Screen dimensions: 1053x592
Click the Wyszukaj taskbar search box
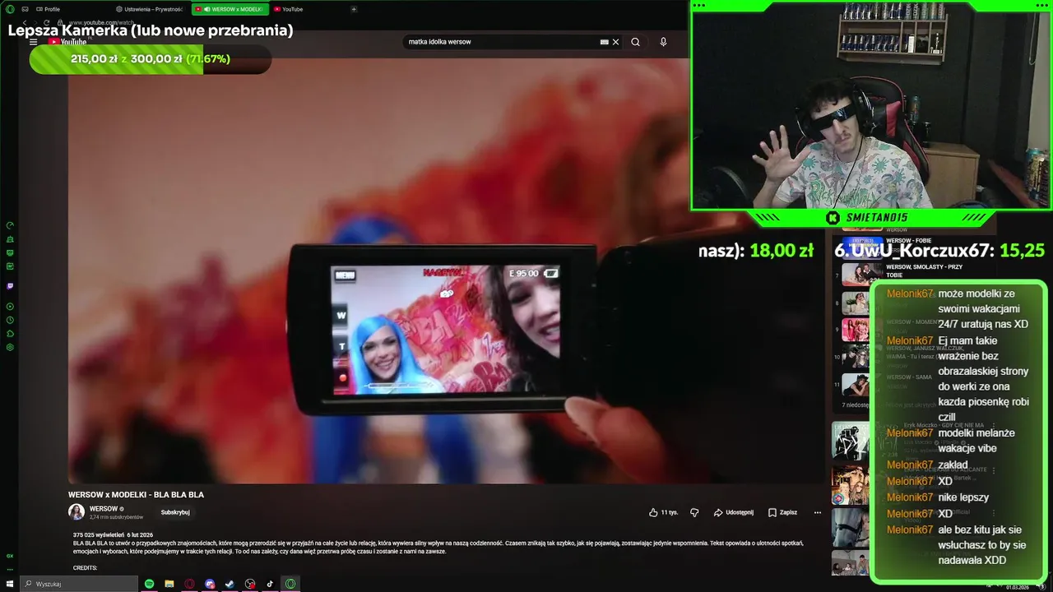[x=79, y=584]
